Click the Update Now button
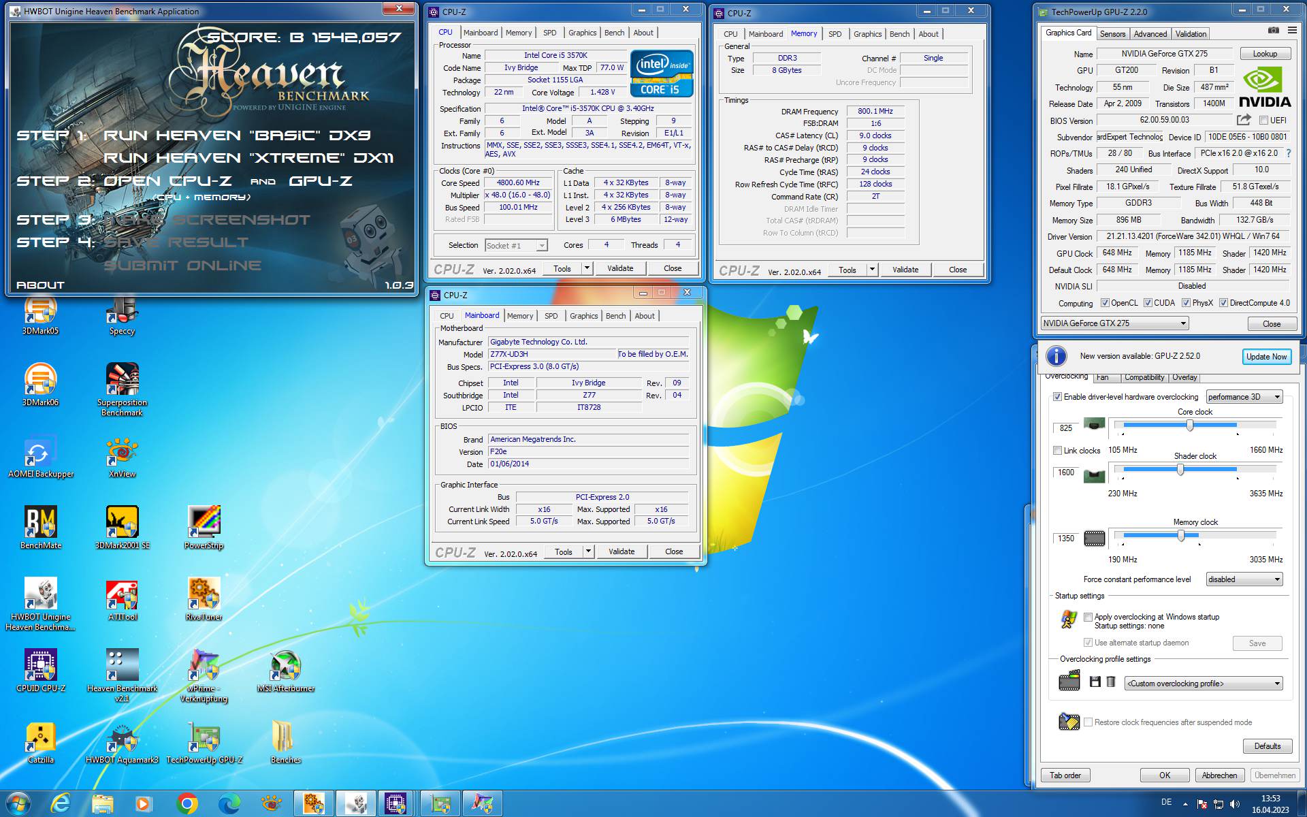 [1266, 356]
